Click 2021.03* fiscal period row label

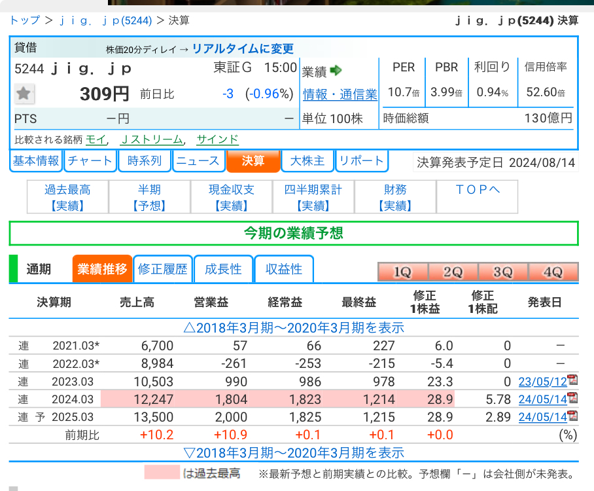pos(76,346)
